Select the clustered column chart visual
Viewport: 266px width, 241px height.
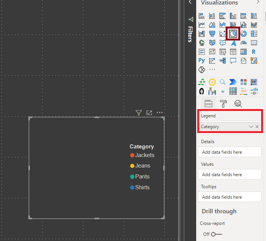point(233,16)
